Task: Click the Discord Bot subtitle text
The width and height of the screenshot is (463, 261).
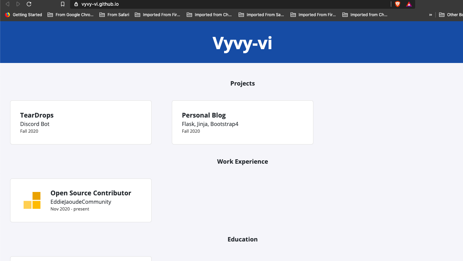Action: [x=35, y=124]
